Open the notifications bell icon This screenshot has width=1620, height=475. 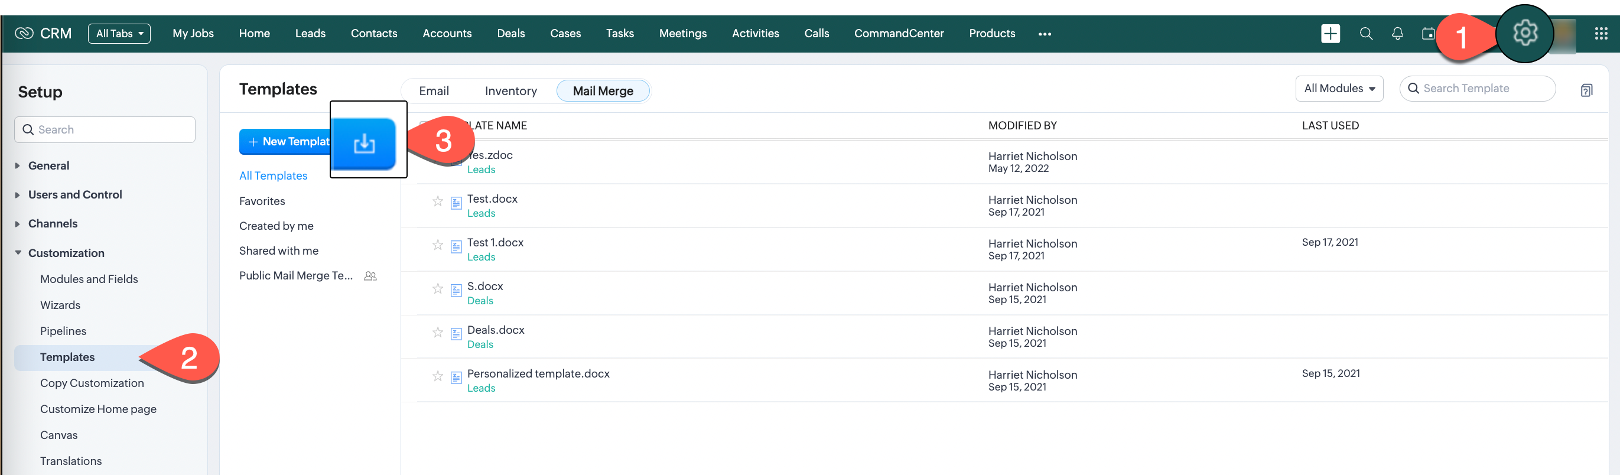[1397, 34]
